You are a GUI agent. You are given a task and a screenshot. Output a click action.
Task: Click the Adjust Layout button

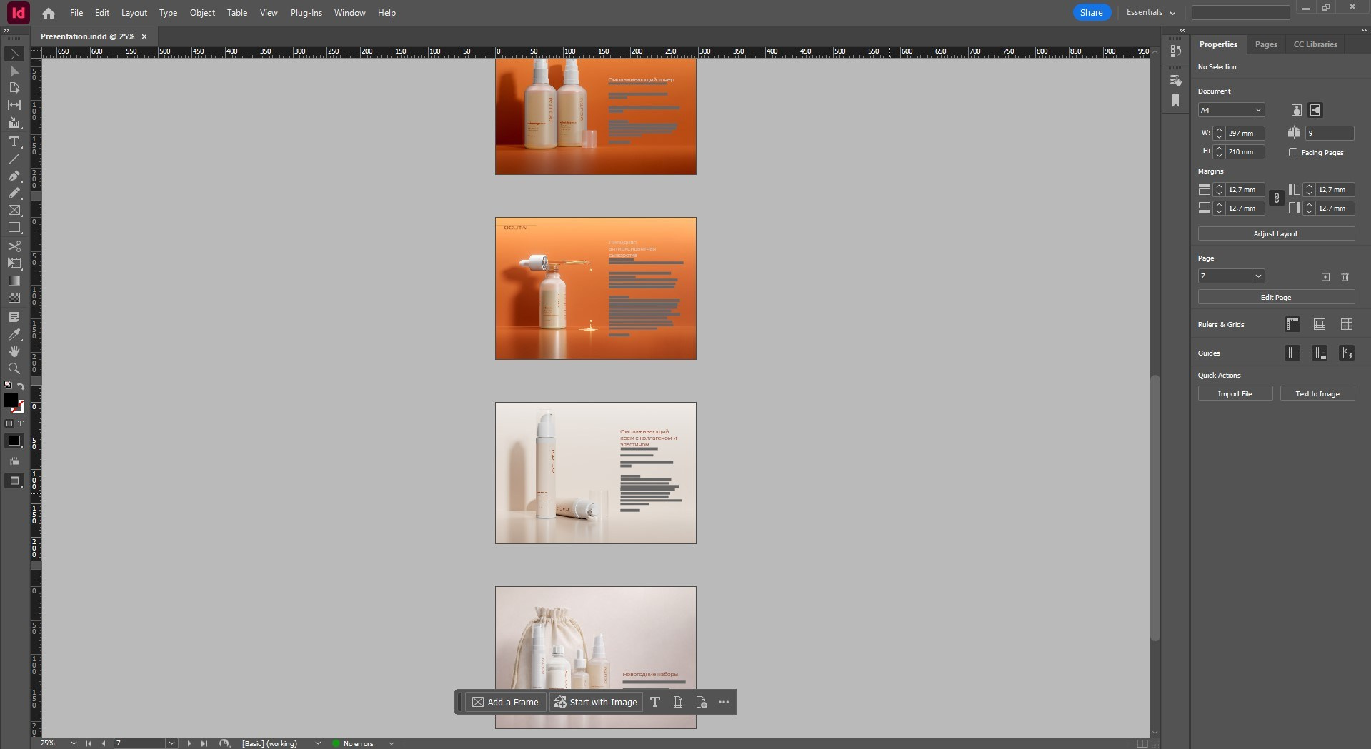[x=1275, y=234]
